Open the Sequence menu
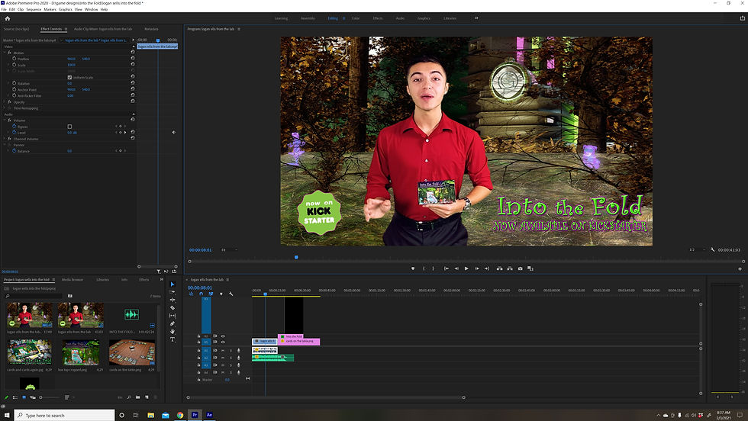 pos(34,10)
